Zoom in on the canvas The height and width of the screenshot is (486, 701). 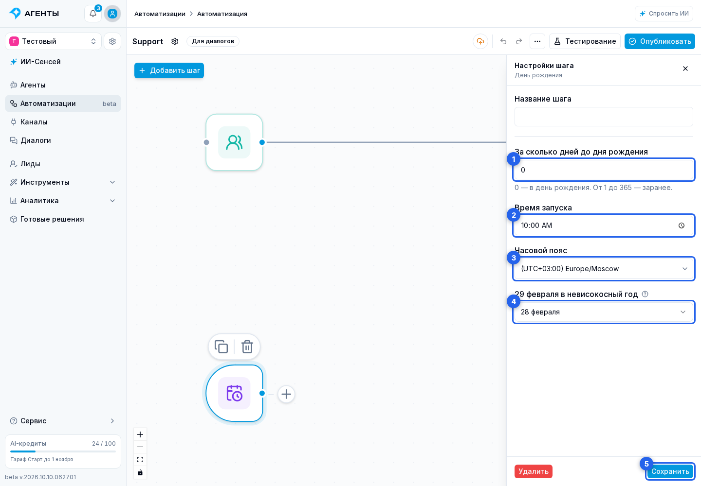(140, 434)
